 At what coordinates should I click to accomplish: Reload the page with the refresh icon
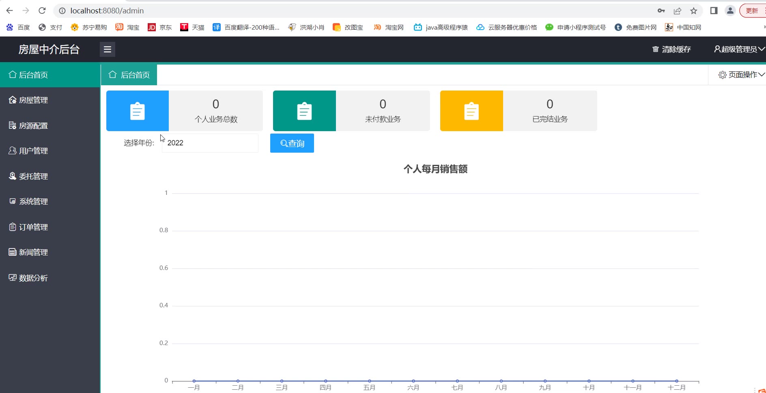pyautogui.click(x=42, y=11)
